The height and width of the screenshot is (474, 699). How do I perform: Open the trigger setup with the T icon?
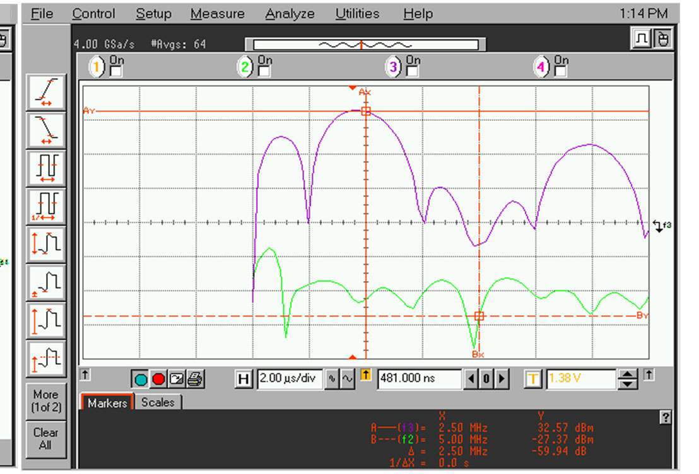[533, 379]
